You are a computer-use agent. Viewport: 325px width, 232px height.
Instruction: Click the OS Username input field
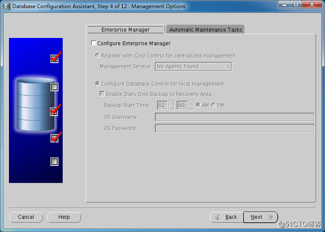tap(235, 117)
